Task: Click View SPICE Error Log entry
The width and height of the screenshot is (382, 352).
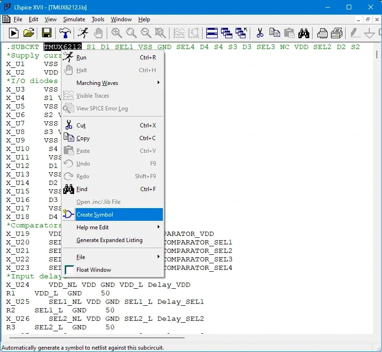Action: [x=113, y=109]
